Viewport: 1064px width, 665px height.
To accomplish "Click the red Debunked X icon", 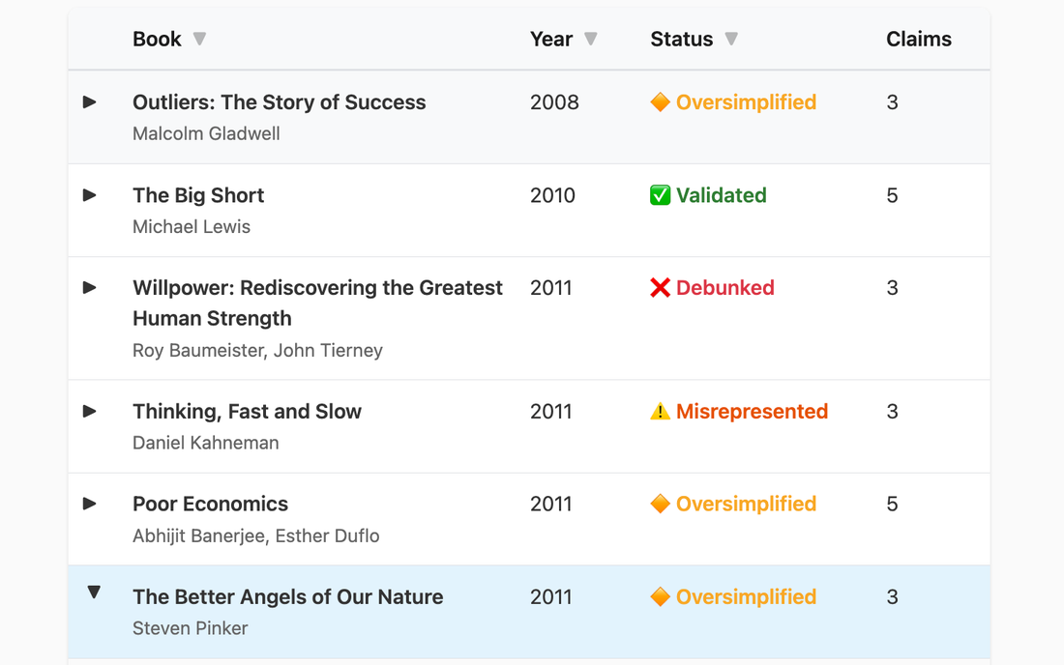I will [660, 288].
